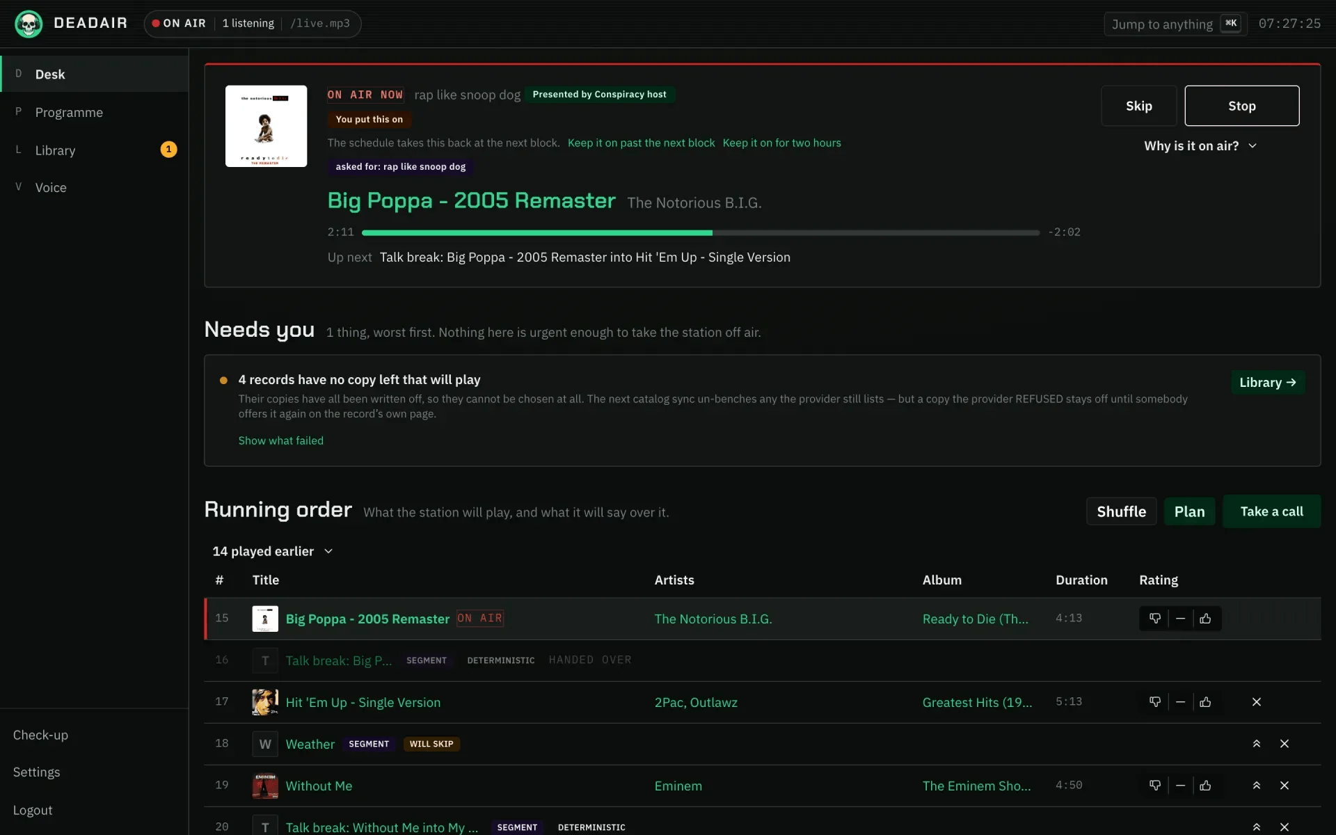Open artist The Notorious B.I.G. in table
The height and width of the screenshot is (835, 1336).
click(x=713, y=619)
